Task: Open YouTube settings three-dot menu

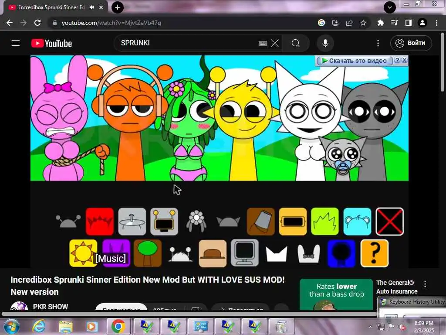Action: (378, 43)
